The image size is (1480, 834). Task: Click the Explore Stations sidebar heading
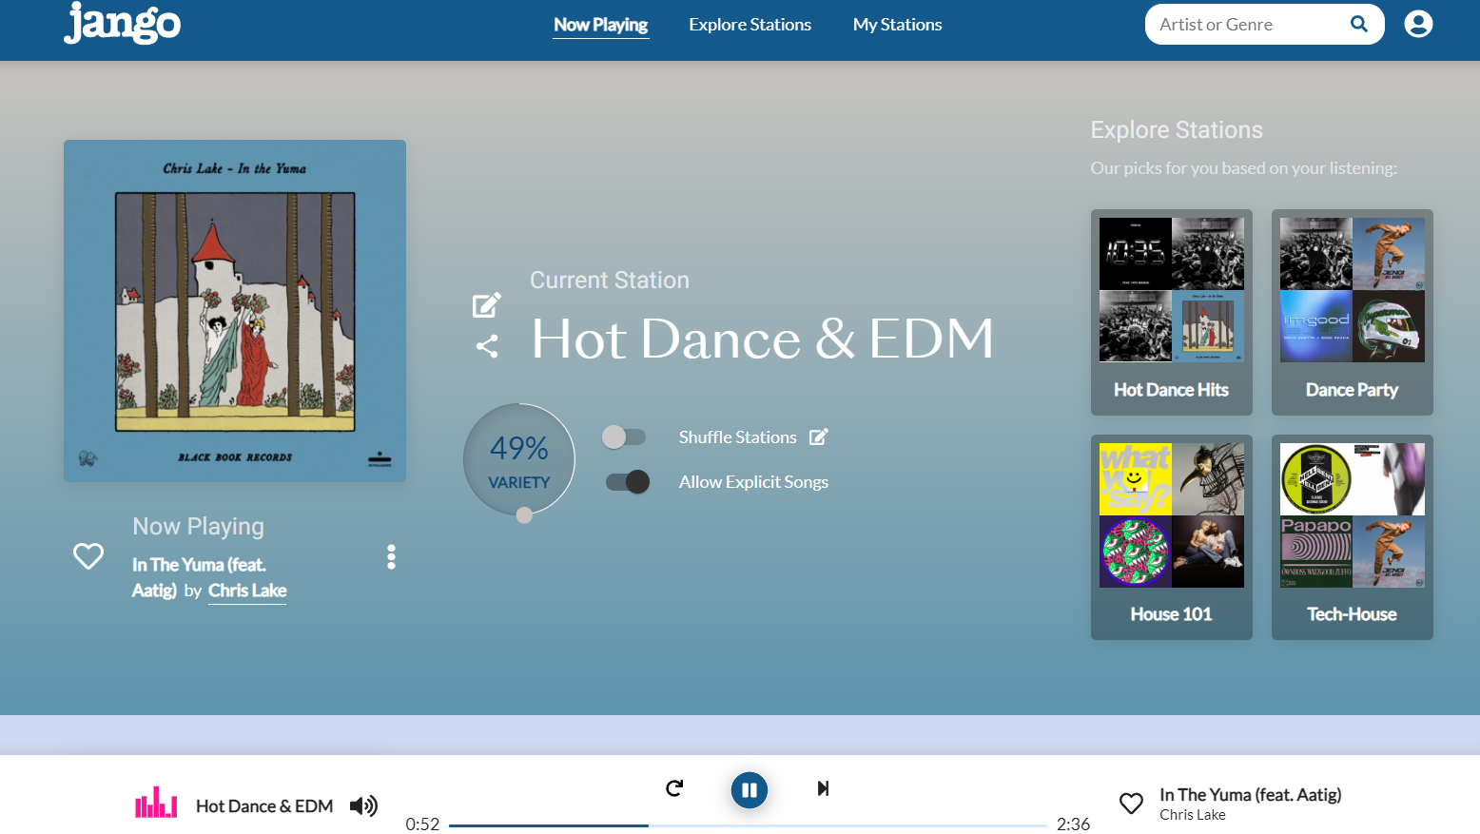tap(1177, 129)
